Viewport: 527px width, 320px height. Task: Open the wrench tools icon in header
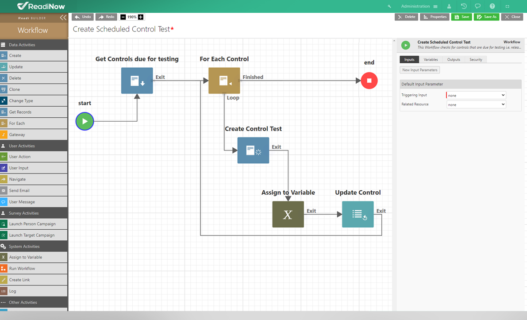[389, 6]
